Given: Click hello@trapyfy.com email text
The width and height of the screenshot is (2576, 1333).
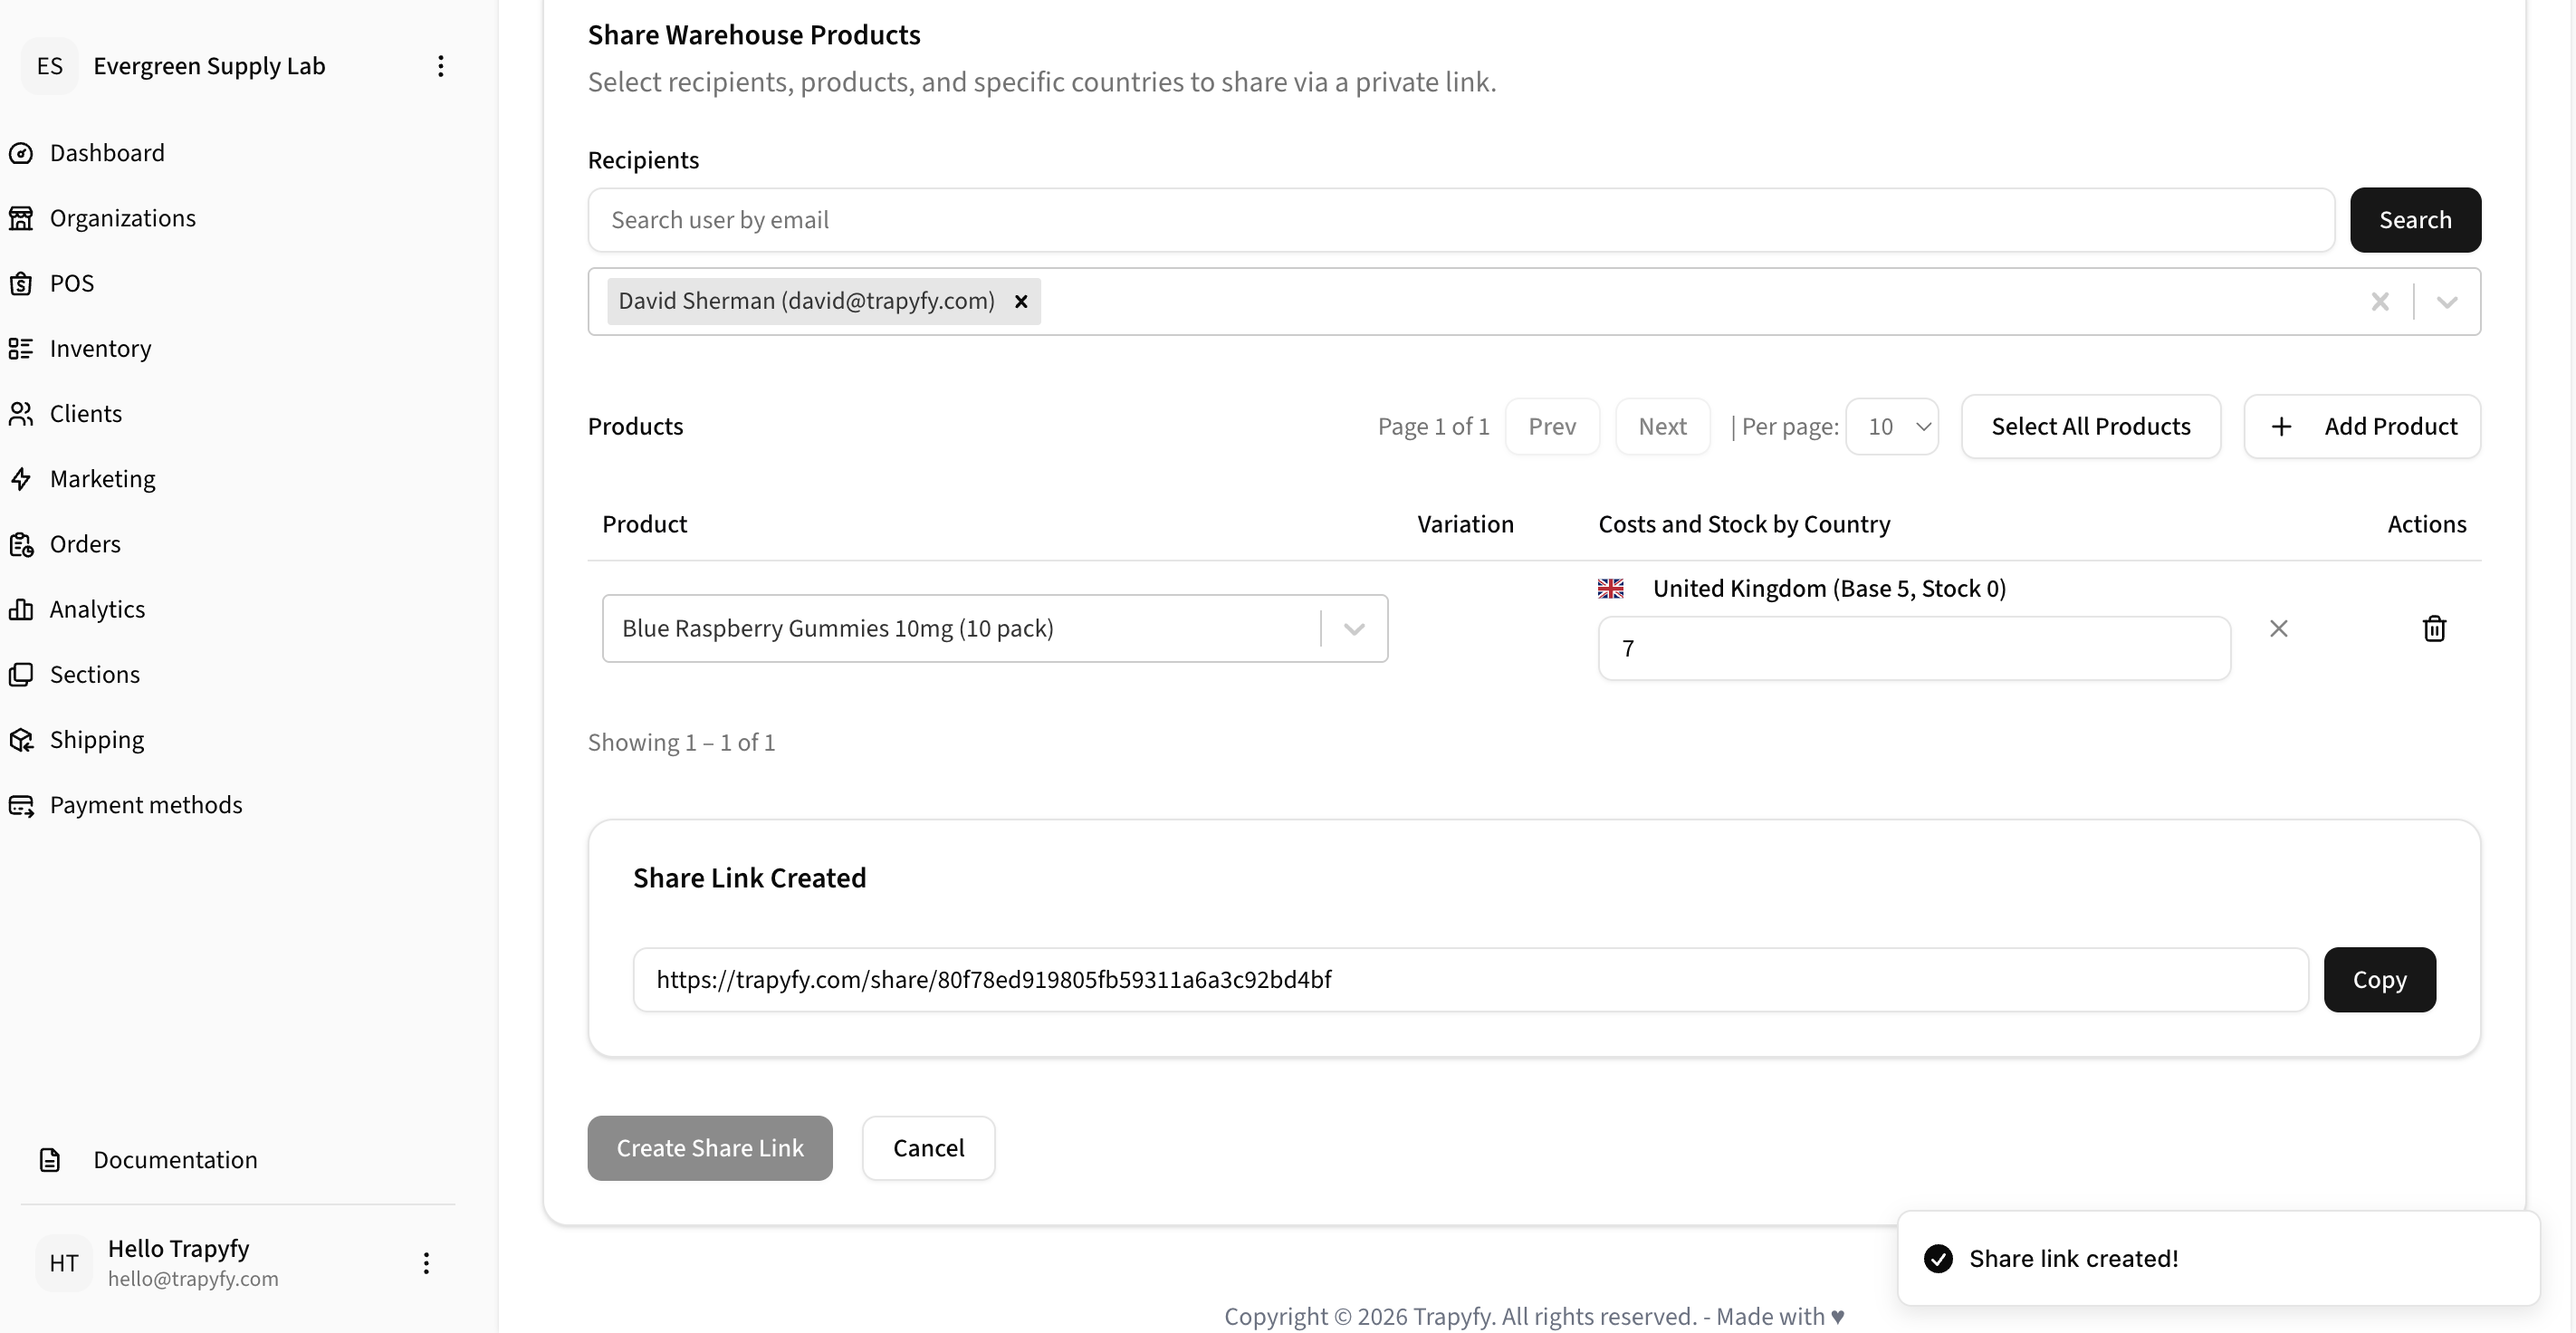Looking at the screenshot, I should [x=193, y=1279].
